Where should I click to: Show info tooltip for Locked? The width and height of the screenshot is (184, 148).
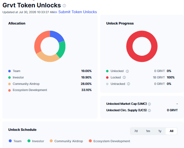(124, 78)
